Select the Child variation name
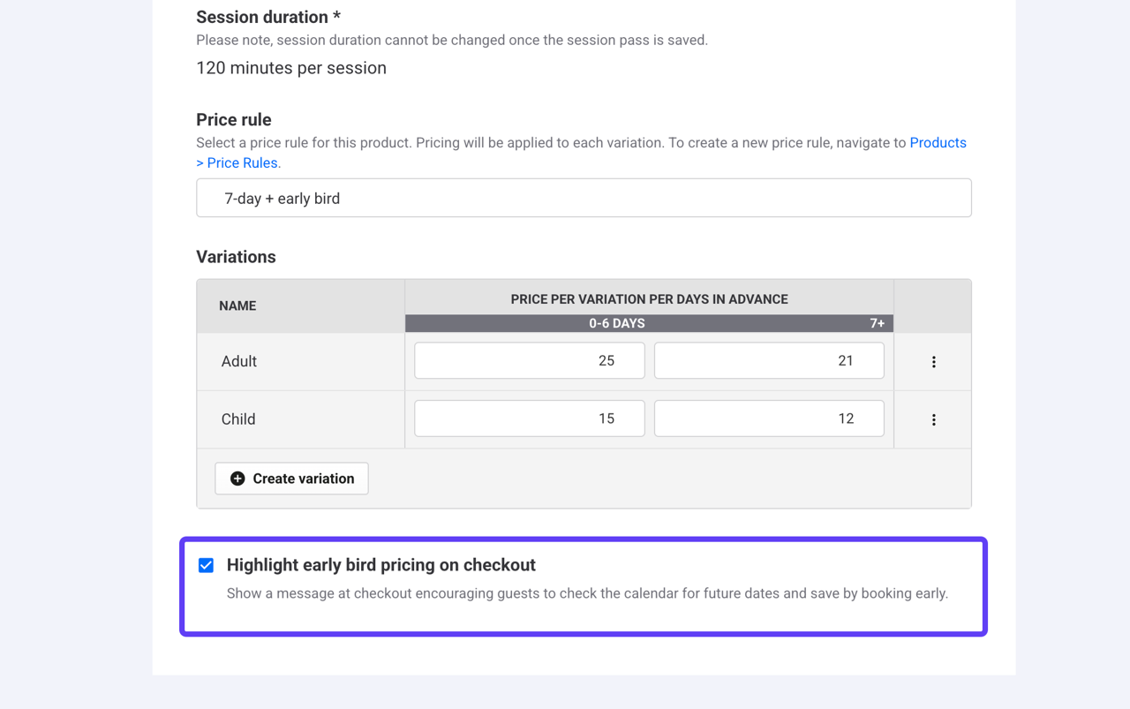The image size is (1130, 709). pos(238,420)
